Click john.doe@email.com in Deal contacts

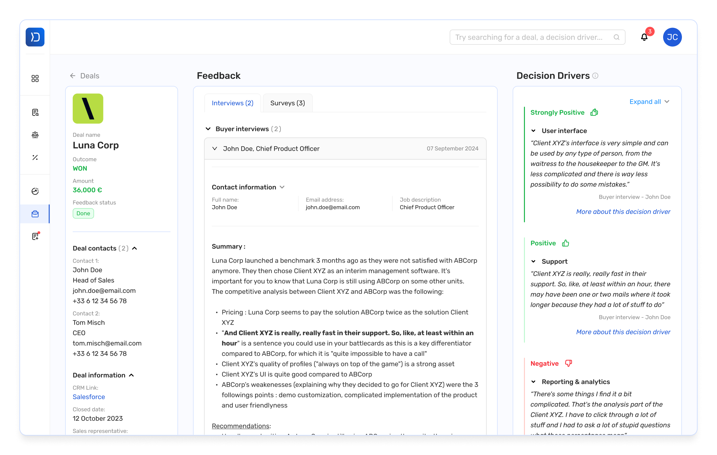pyautogui.click(x=104, y=290)
